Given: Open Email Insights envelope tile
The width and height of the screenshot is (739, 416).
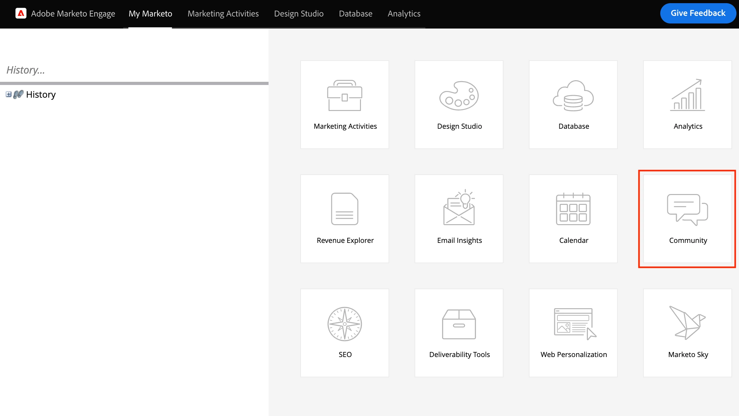Looking at the screenshot, I should click(x=459, y=218).
